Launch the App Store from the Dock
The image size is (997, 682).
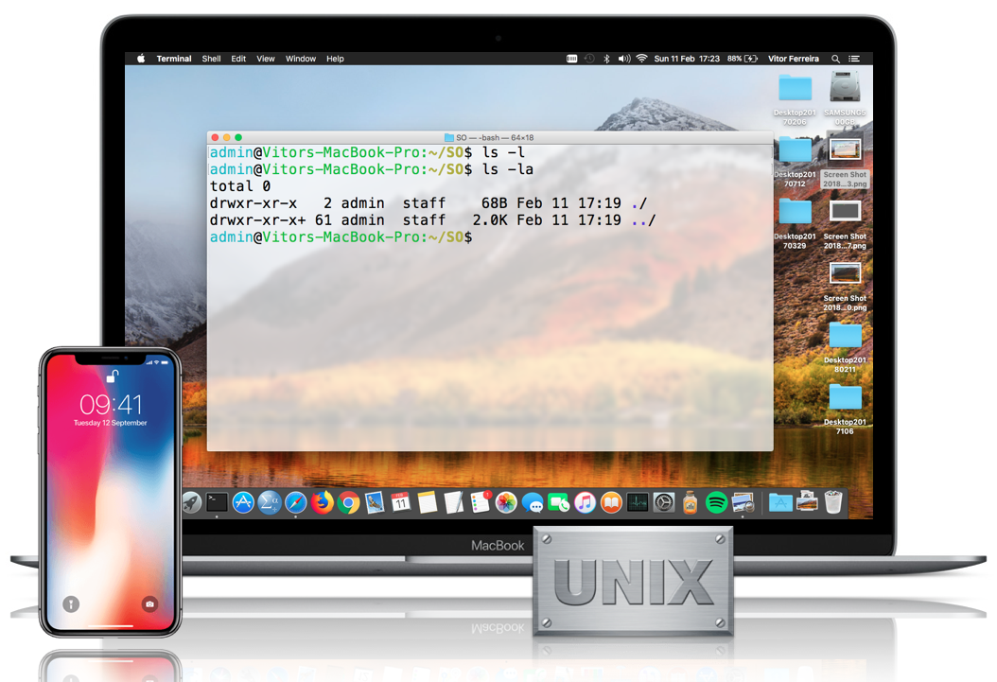(x=243, y=503)
